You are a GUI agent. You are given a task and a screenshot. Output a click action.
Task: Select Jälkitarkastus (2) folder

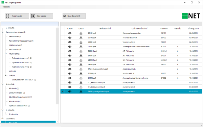pos(16,45)
